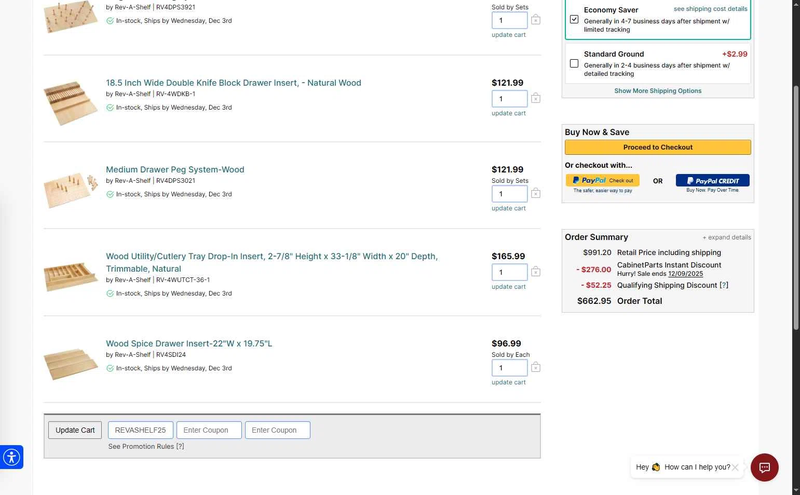
Task: Click in-stock checkmark icon for Wood Spice Drawer Insert
Action: coord(110,368)
